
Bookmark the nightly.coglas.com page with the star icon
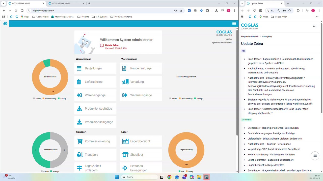point(181,11)
